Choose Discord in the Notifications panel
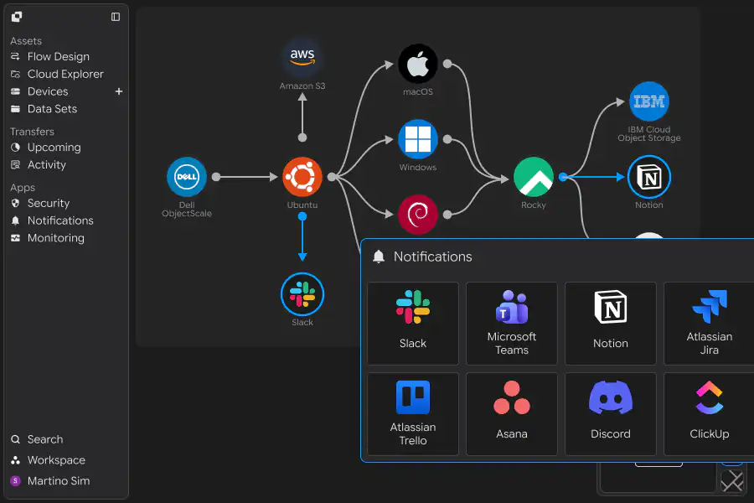 point(611,414)
